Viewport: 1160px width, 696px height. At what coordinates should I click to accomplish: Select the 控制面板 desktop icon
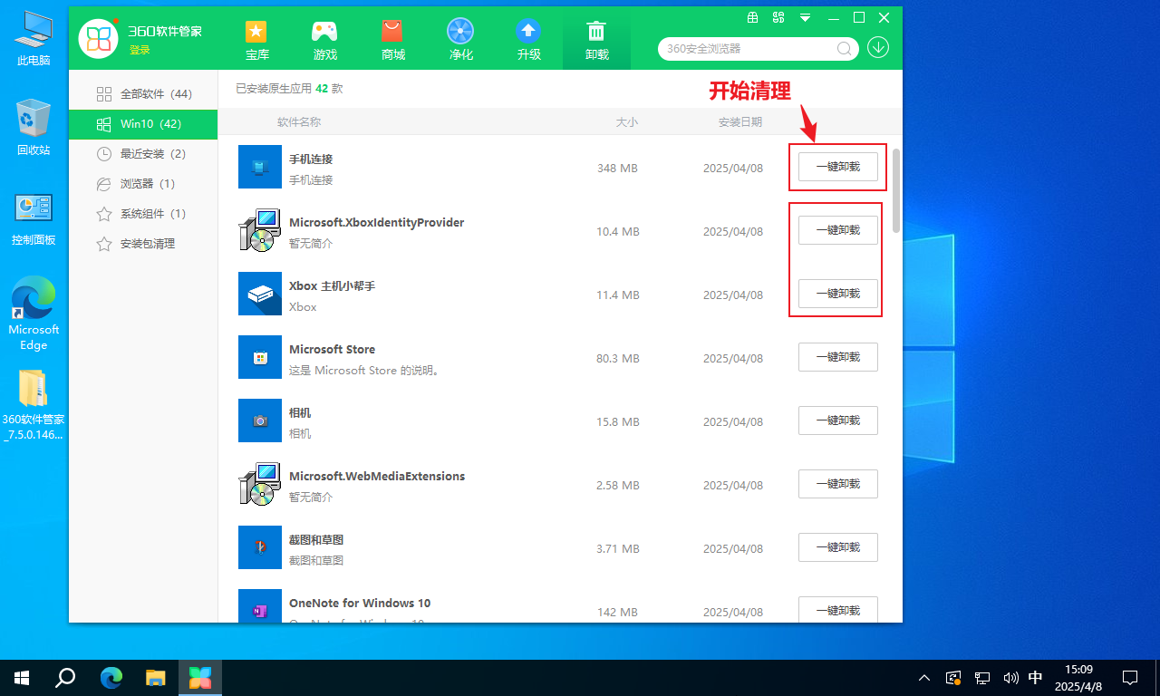pos(34,218)
